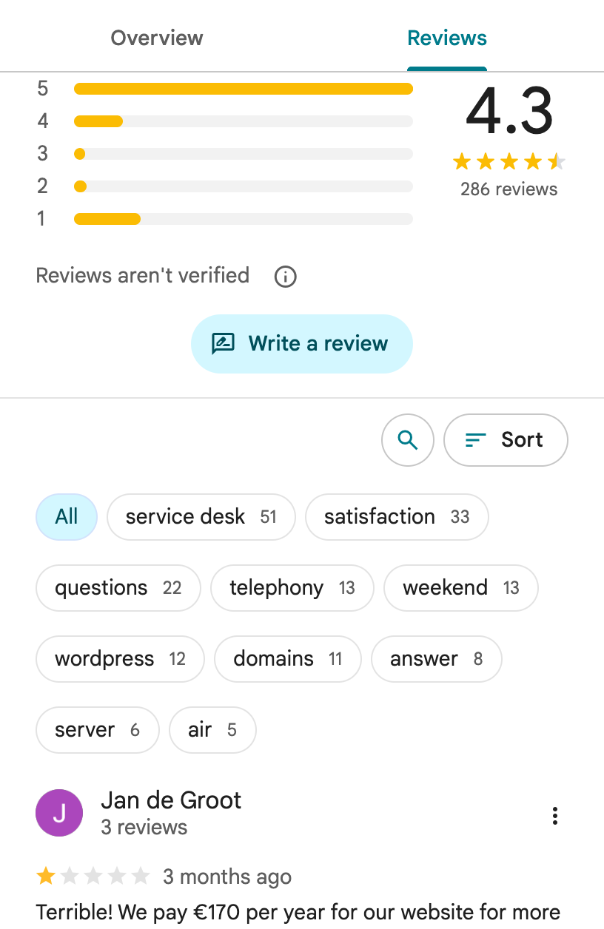Open the Sort options
The height and width of the screenshot is (929, 604).
click(x=506, y=439)
